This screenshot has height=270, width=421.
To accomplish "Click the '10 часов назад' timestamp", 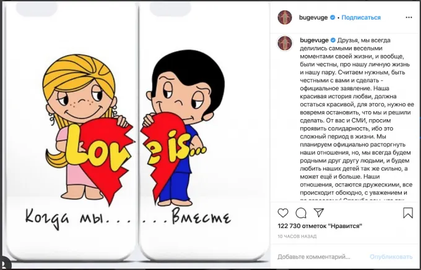I will point(296,237).
